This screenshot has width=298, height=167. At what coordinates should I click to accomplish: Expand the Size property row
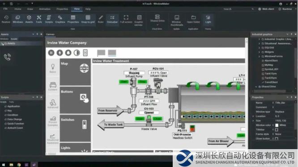[253, 121]
